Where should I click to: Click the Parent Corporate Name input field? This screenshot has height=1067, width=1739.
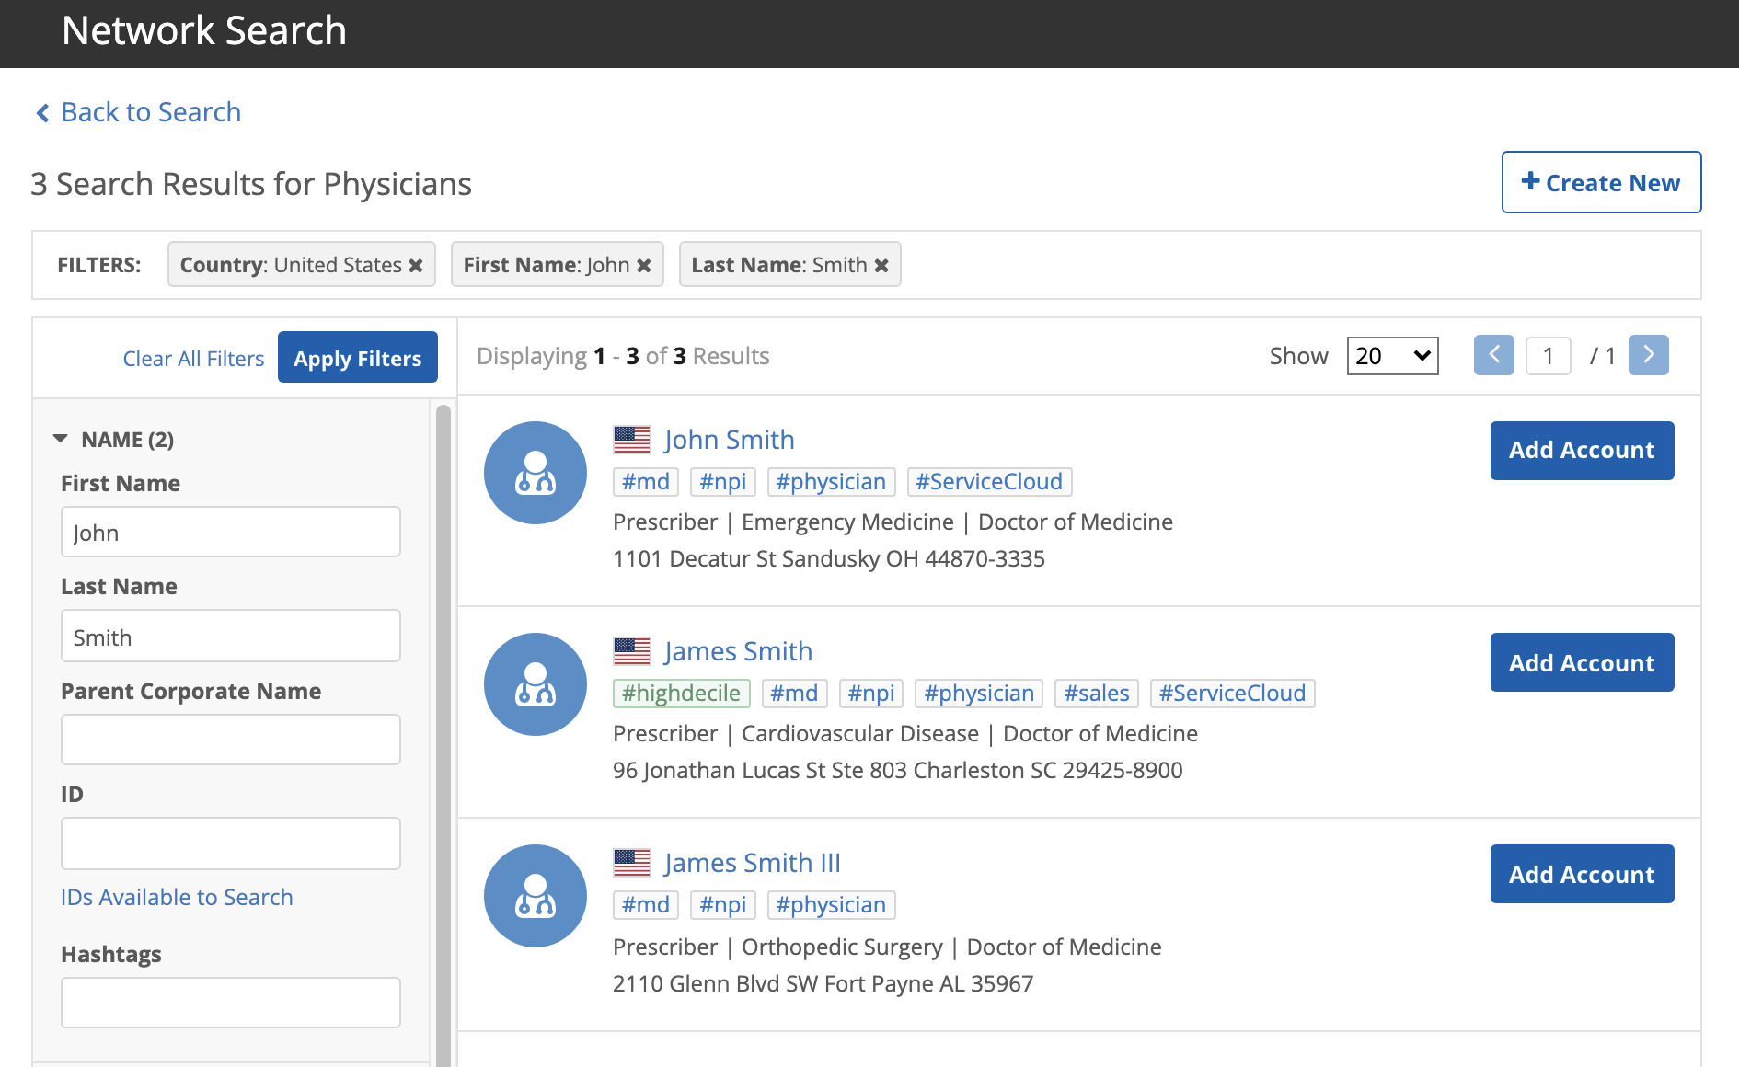pos(231,740)
